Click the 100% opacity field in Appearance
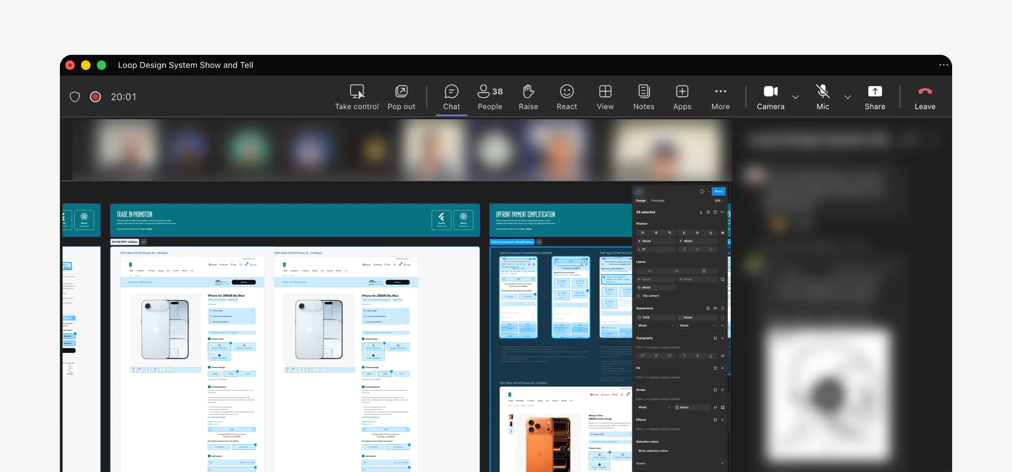This screenshot has width=1012, height=472. pyautogui.click(x=656, y=317)
